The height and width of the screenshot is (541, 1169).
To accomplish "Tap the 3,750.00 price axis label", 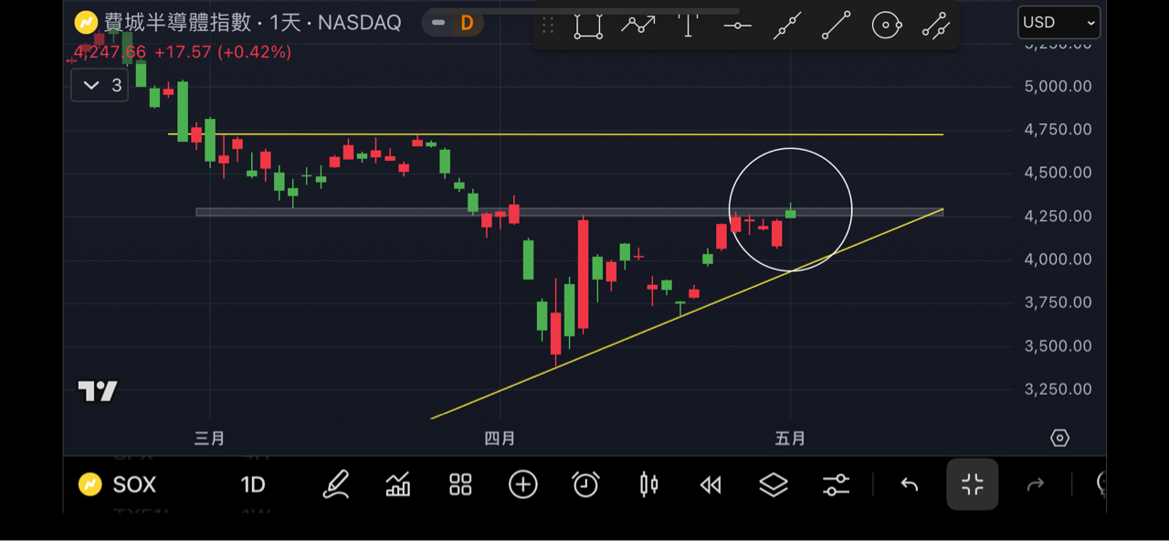I will pyautogui.click(x=1058, y=302).
